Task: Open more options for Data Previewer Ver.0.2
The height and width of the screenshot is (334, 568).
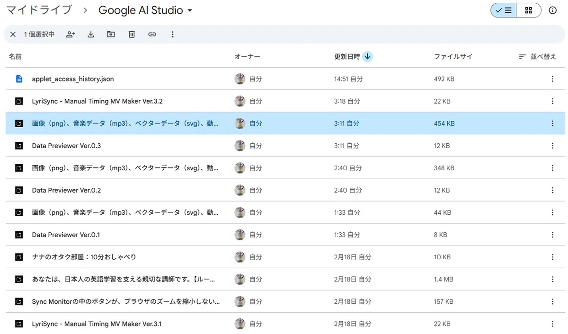Action: (x=552, y=190)
